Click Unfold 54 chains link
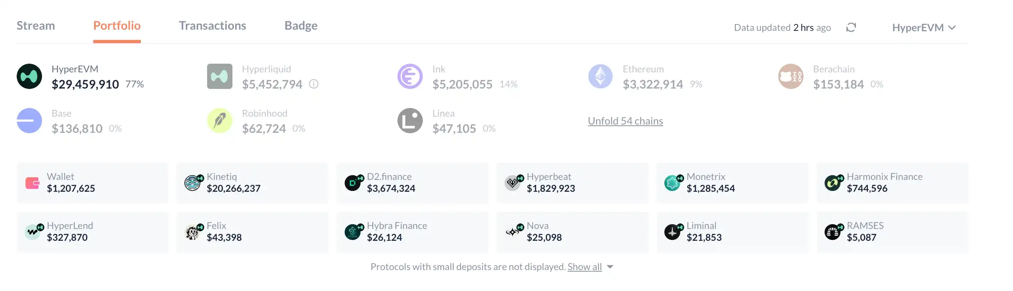1013x291 pixels. pos(625,121)
